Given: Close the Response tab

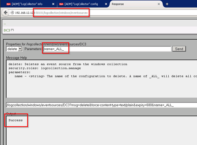Looking at the screenshot, I should click(159, 4).
